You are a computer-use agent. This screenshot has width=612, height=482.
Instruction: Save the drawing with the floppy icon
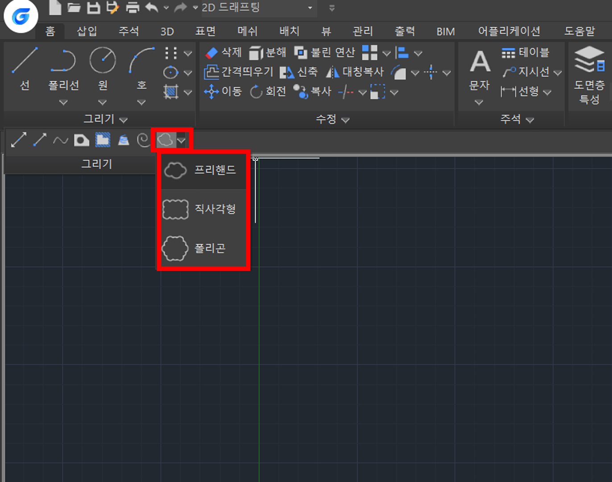coord(93,7)
